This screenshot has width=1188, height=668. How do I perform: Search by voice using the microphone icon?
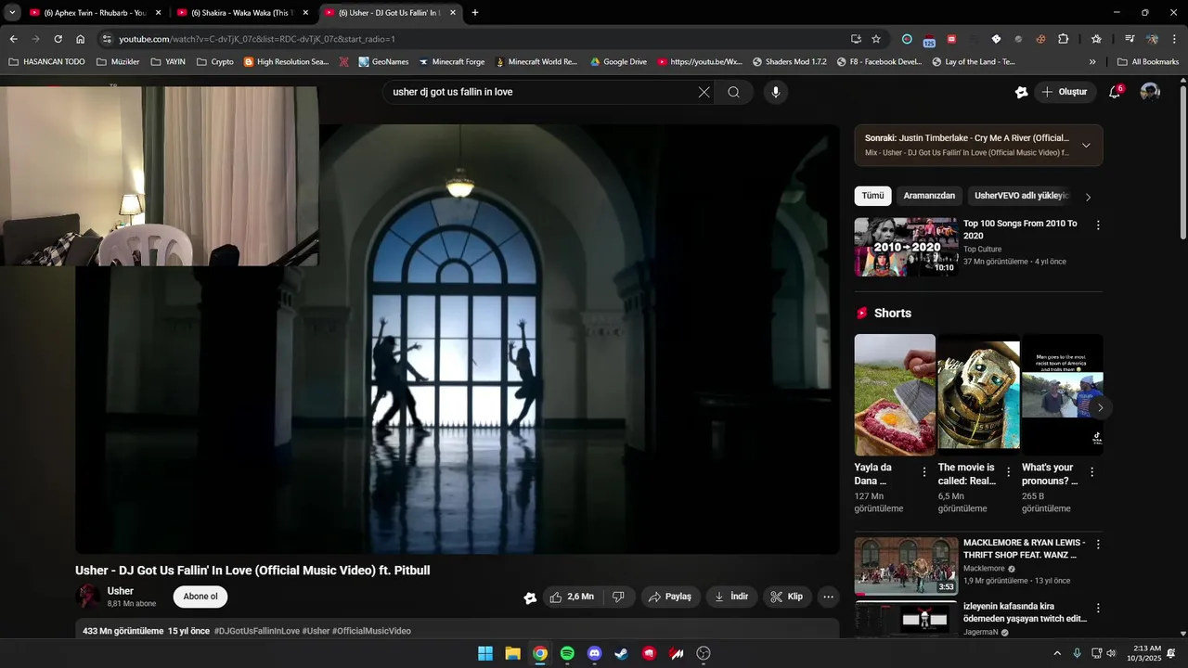(x=776, y=92)
